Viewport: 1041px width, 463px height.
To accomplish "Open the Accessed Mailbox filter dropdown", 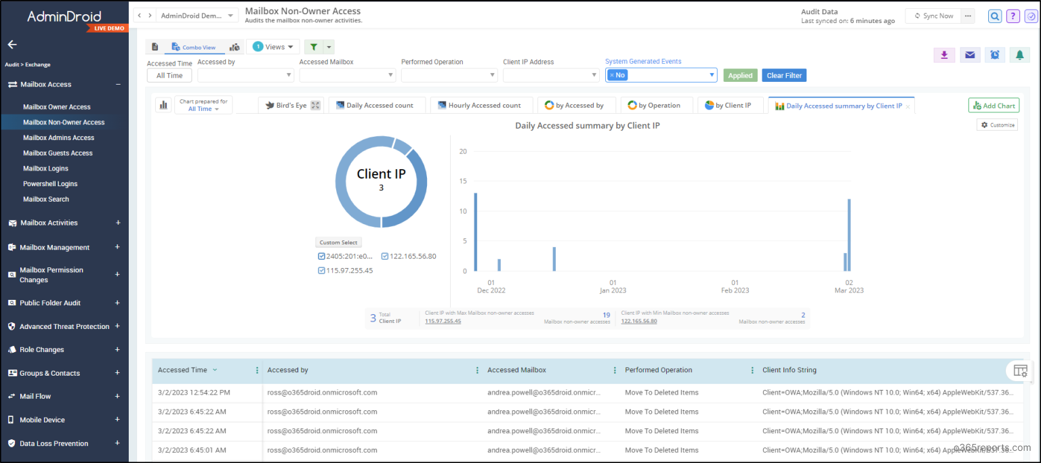I will coord(347,75).
